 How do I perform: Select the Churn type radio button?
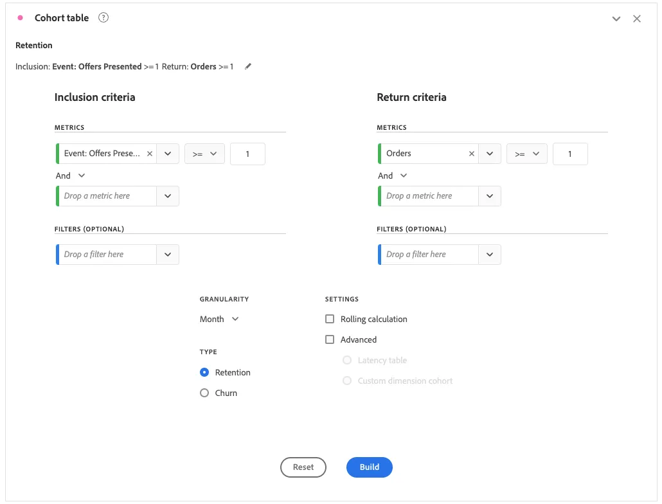204,393
